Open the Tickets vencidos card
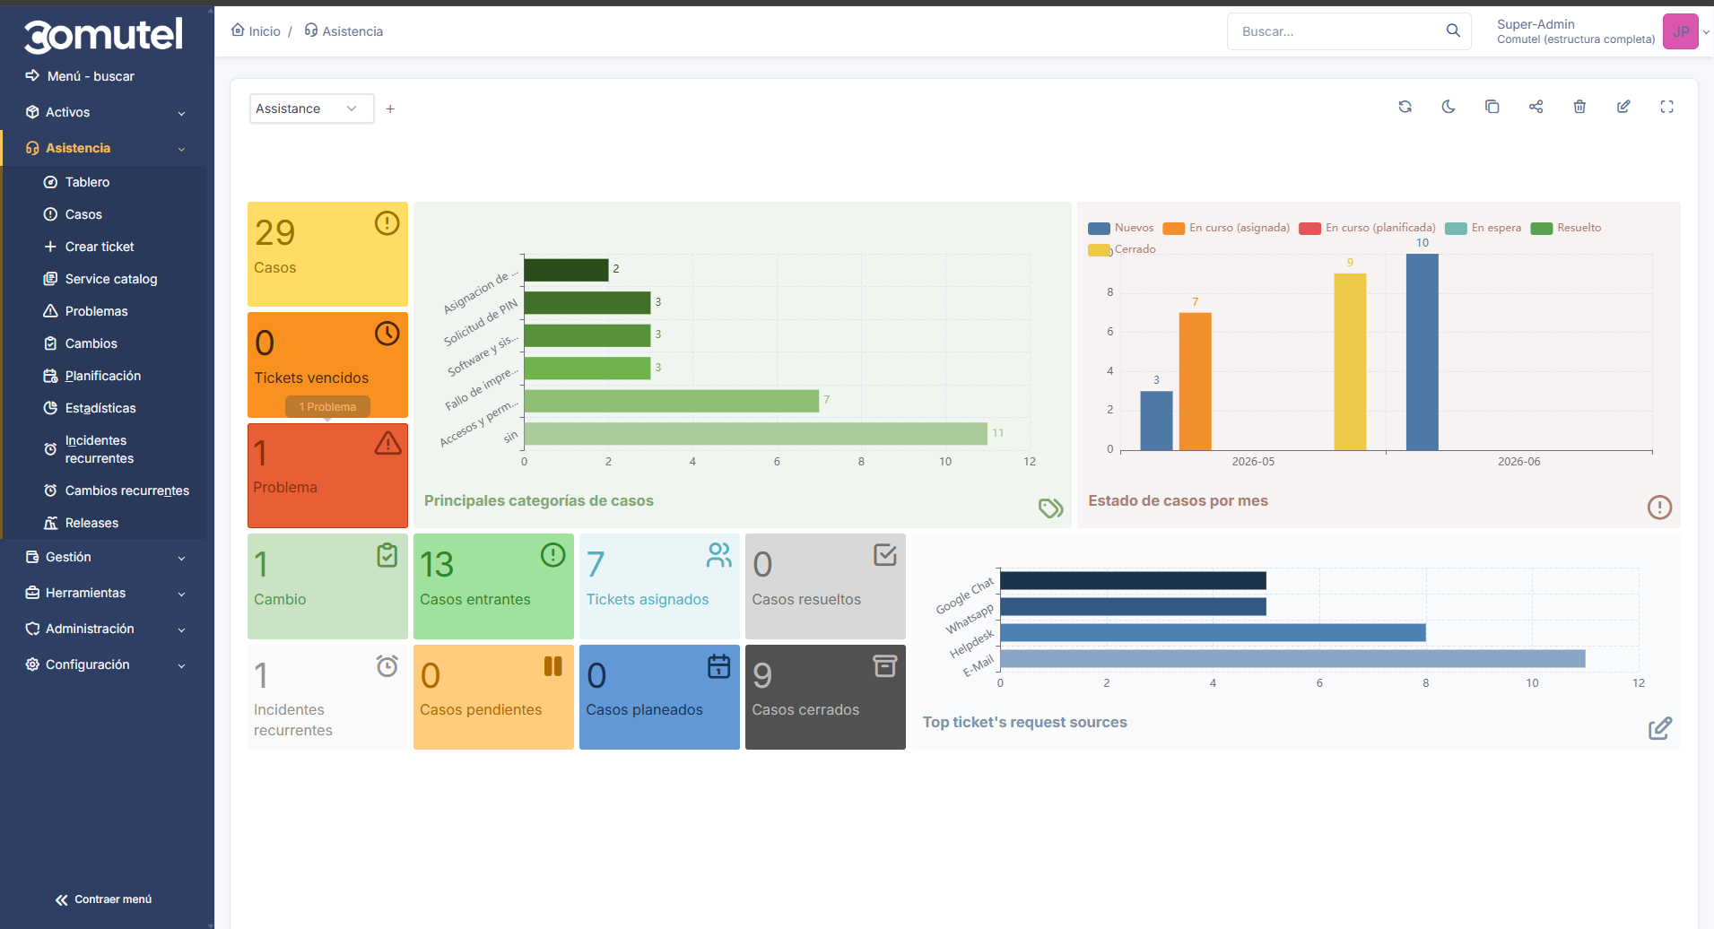 (327, 364)
